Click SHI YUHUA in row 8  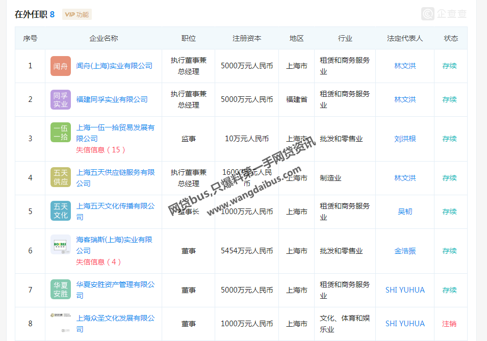point(405,324)
